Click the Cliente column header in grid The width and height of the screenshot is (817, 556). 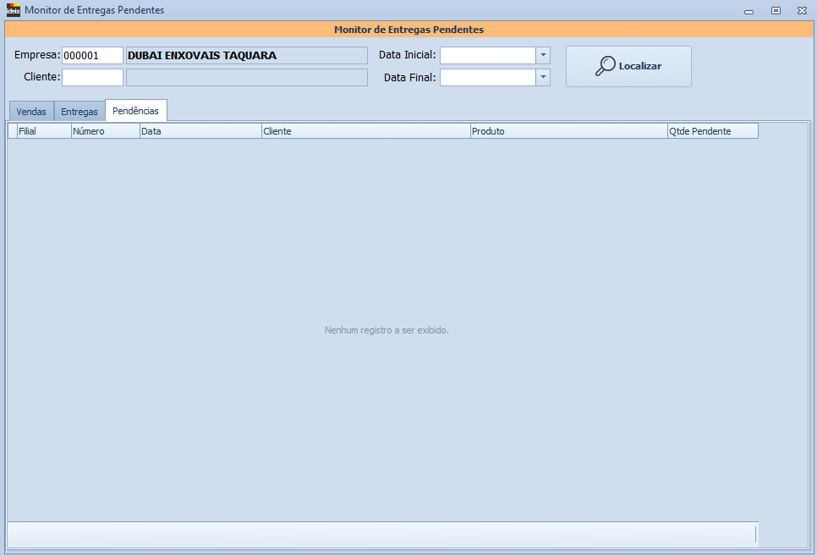(365, 131)
